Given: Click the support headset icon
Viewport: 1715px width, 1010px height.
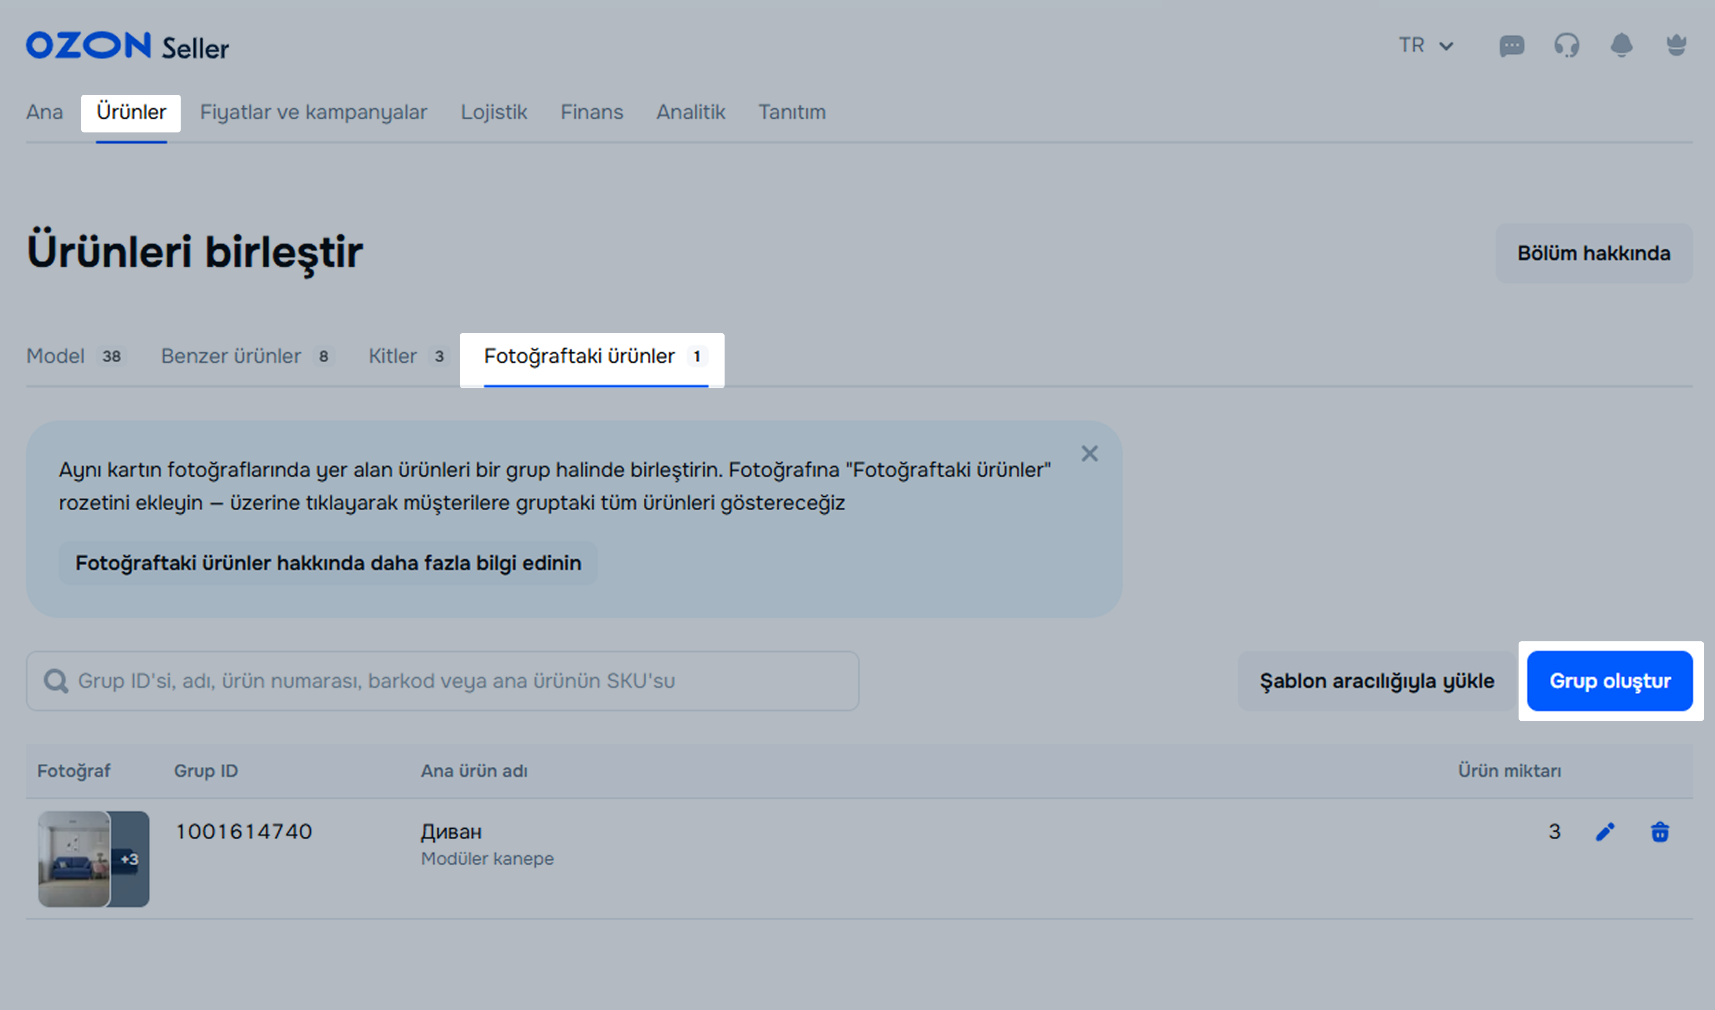Looking at the screenshot, I should click(x=1566, y=46).
